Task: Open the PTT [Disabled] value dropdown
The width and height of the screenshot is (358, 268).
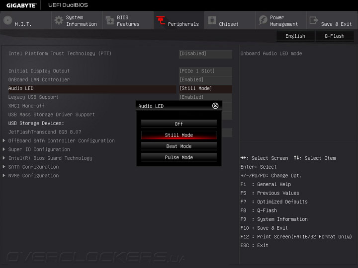Action: 205,54
